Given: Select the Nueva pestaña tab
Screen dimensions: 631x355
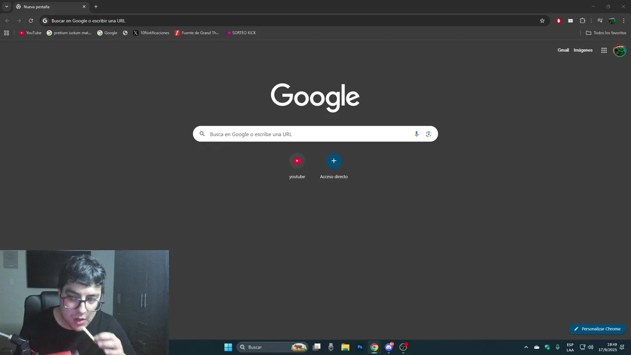Looking at the screenshot, I should (x=51, y=7).
